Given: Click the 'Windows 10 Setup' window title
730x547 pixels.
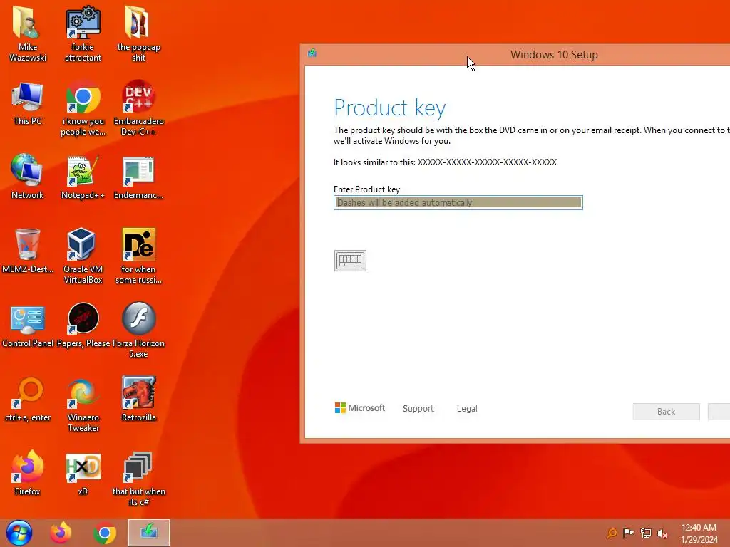Looking at the screenshot, I should [554, 54].
